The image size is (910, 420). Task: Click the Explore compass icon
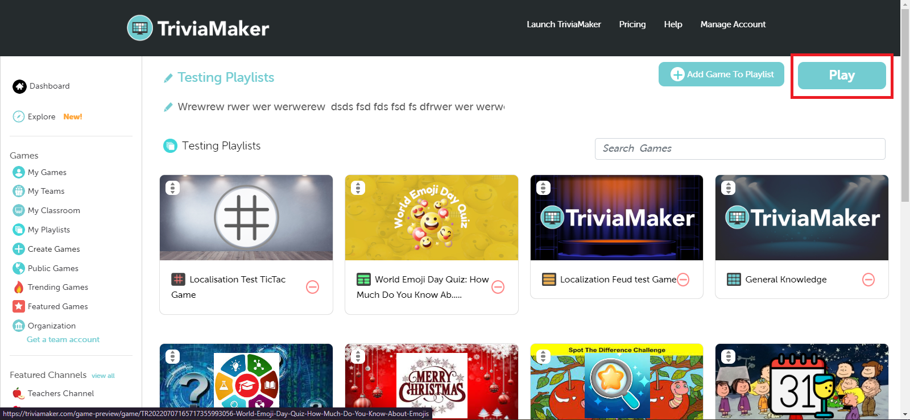point(19,117)
